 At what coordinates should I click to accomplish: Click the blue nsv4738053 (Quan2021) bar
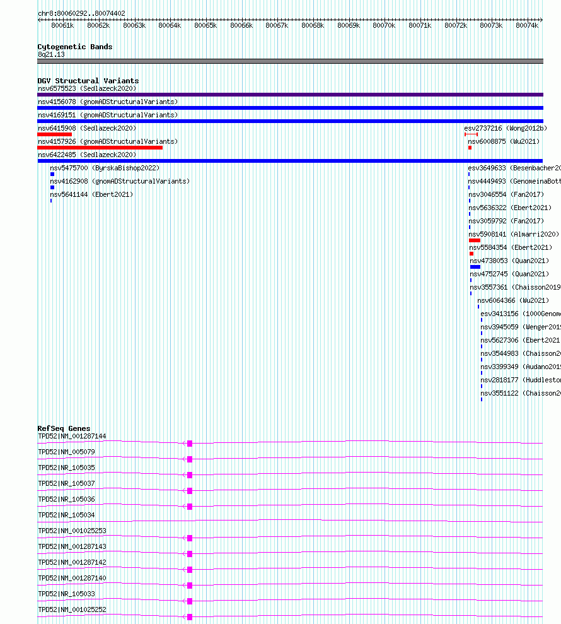[475, 267]
